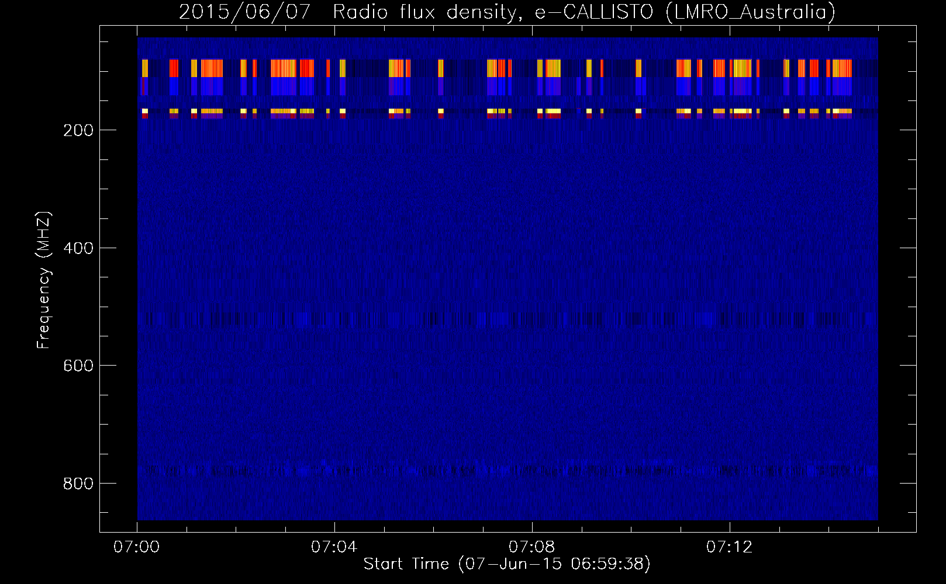This screenshot has height=584, width=946.
Task: Click the 07:04 time tick label
Action: (x=334, y=547)
